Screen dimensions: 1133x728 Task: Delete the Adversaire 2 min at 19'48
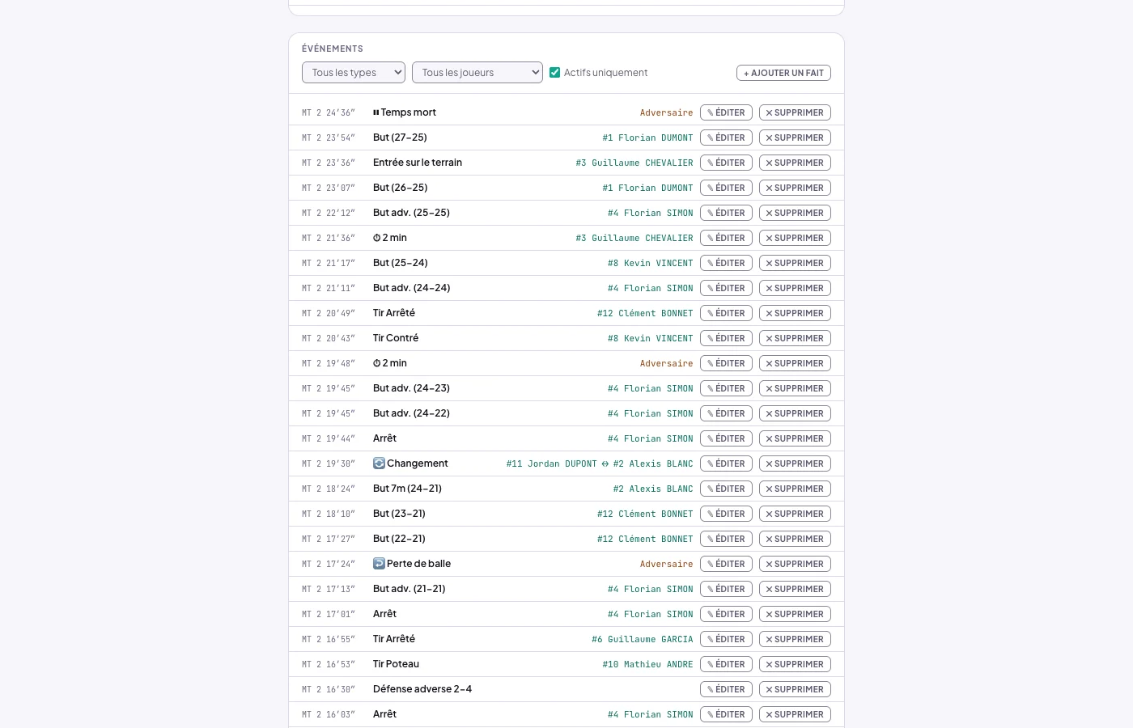(795, 363)
